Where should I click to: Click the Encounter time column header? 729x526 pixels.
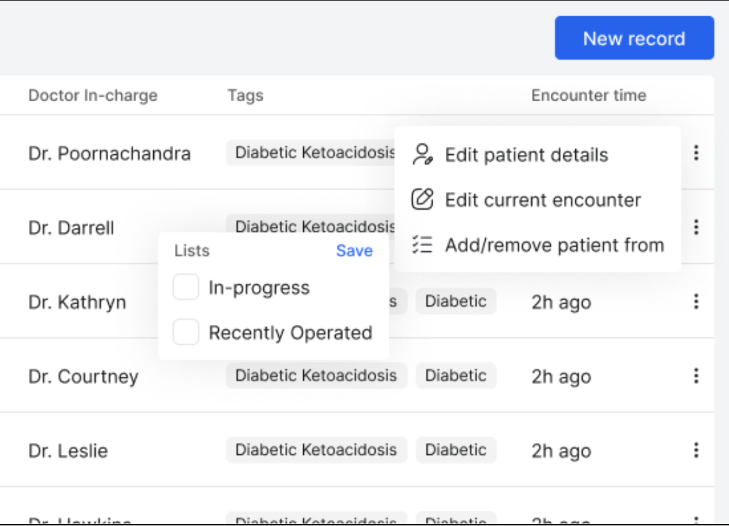588,96
